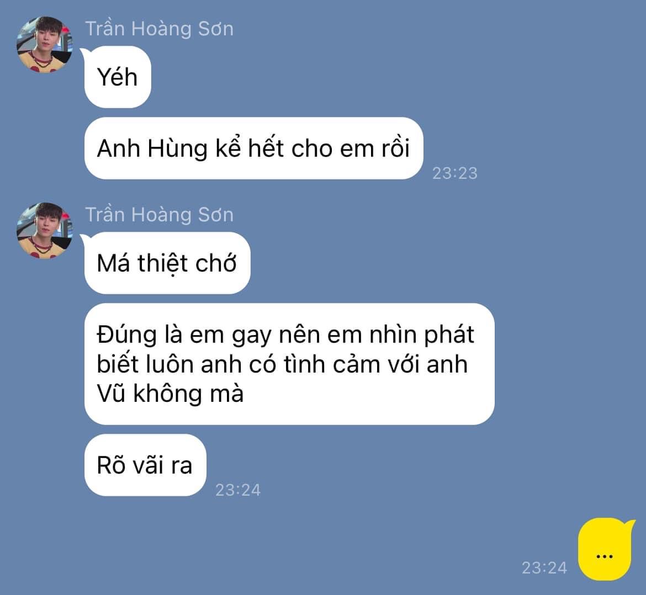Tap the 23:24 timestamp beside the yellow bubble
The height and width of the screenshot is (595, 646).
(x=544, y=568)
